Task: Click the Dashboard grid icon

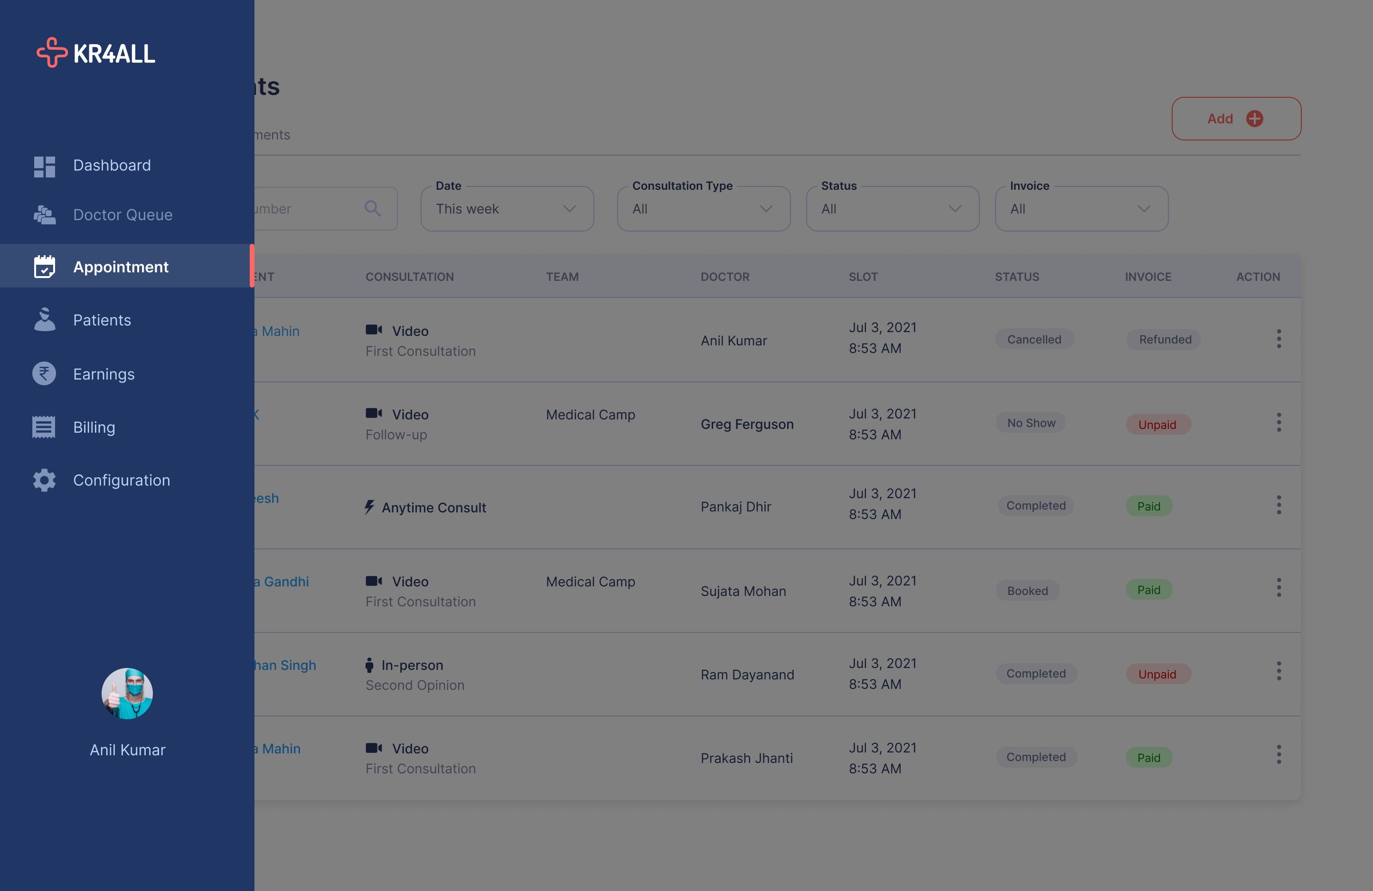Action: (x=45, y=167)
